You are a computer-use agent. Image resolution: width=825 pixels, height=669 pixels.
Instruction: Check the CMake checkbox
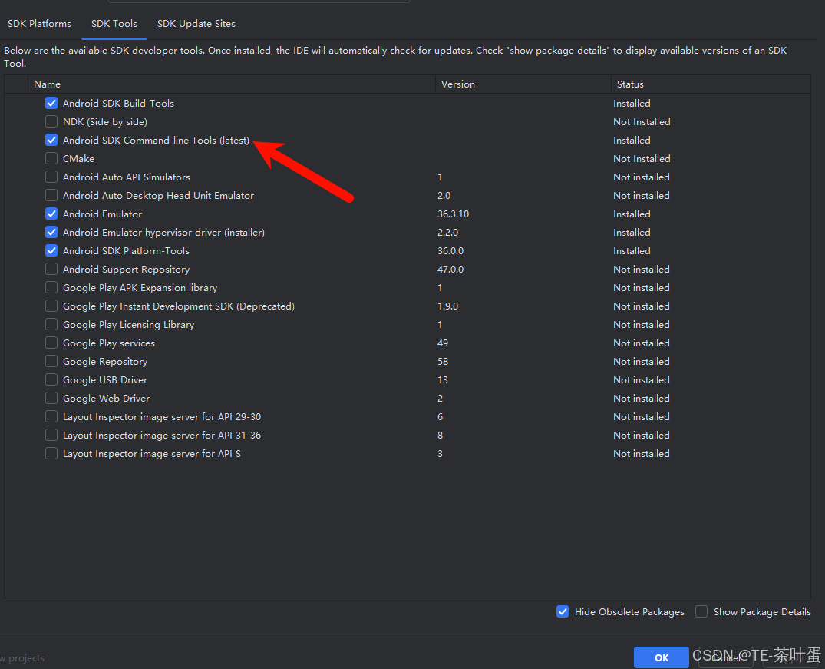51,158
